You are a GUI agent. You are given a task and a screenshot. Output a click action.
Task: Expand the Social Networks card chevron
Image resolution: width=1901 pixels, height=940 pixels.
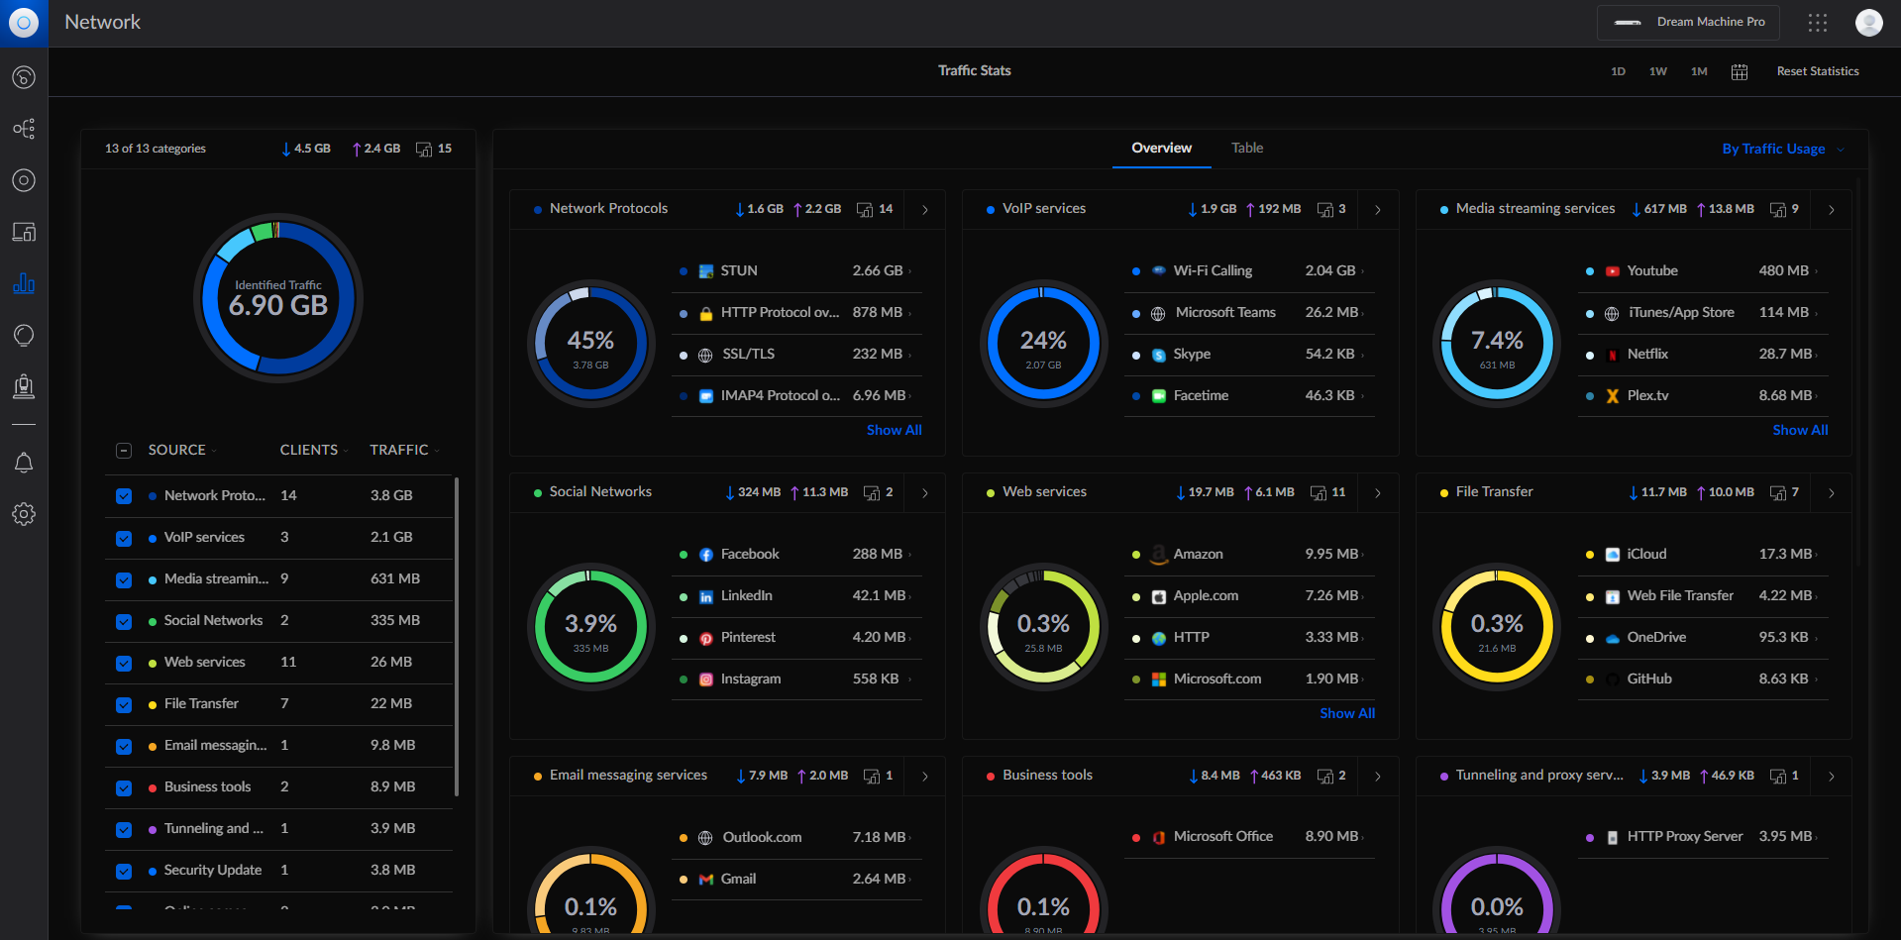pyautogui.click(x=925, y=493)
